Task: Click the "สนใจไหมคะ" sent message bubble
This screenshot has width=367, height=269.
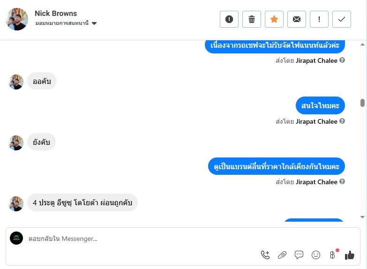Action: coord(320,106)
